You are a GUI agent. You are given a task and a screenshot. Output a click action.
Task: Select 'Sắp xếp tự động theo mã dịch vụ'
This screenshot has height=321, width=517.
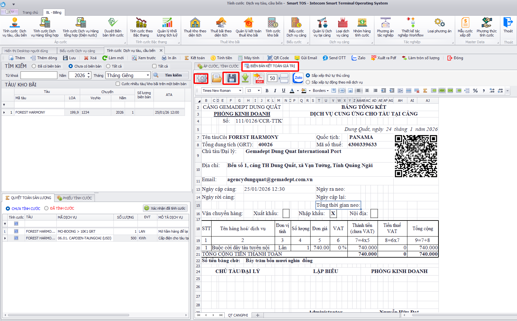[x=308, y=82]
